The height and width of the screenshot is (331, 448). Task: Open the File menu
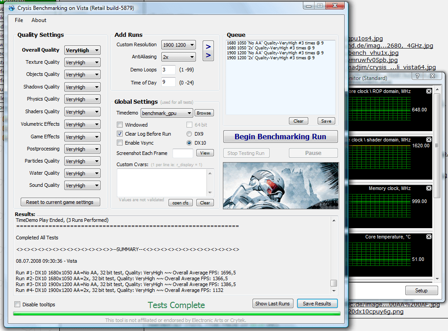pyautogui.click(x=19, y=20)
